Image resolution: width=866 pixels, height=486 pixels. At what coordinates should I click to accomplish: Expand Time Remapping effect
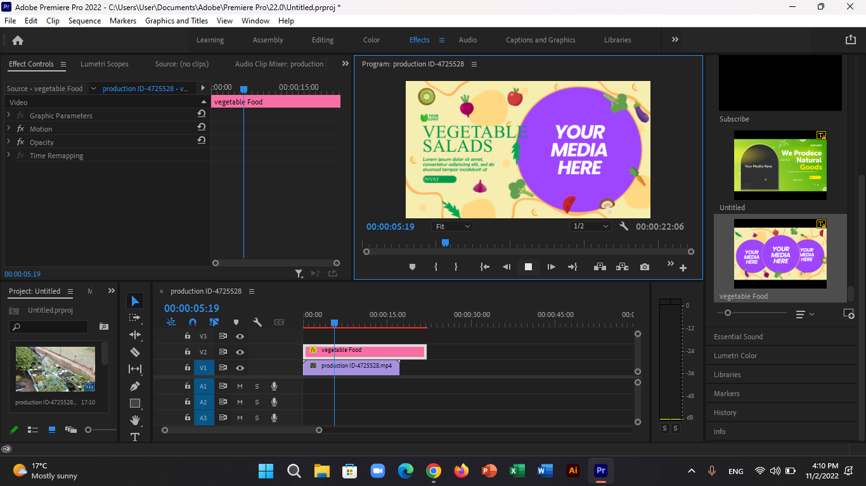(x=8, y=155)
